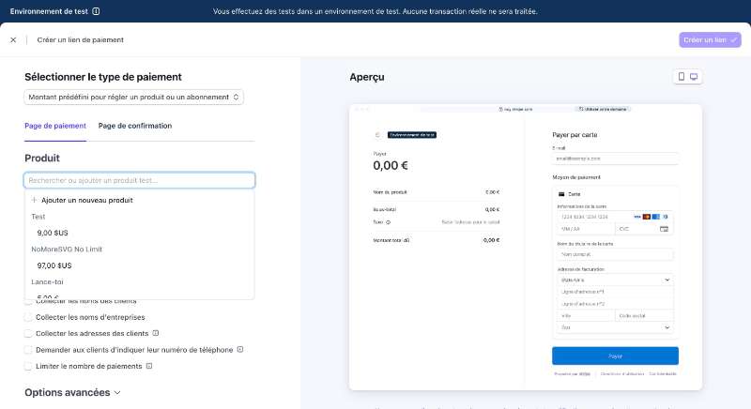Open the last address dropdown in preview

615,327
